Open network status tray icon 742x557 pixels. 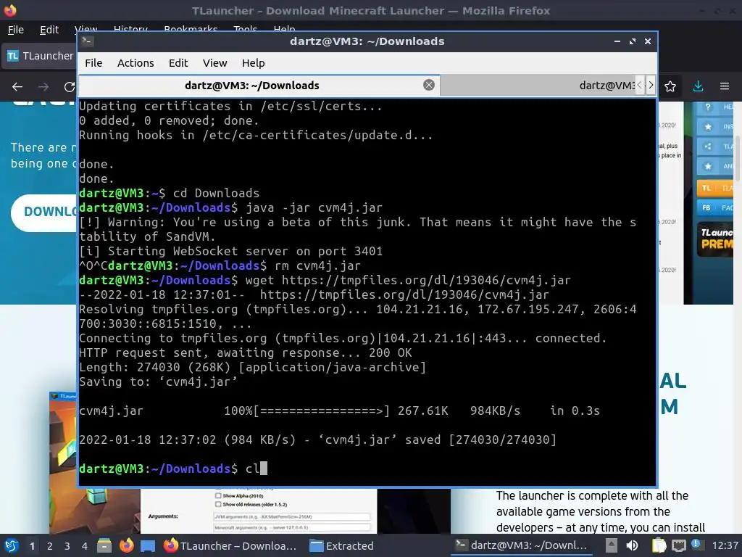(x=678, y=545)
